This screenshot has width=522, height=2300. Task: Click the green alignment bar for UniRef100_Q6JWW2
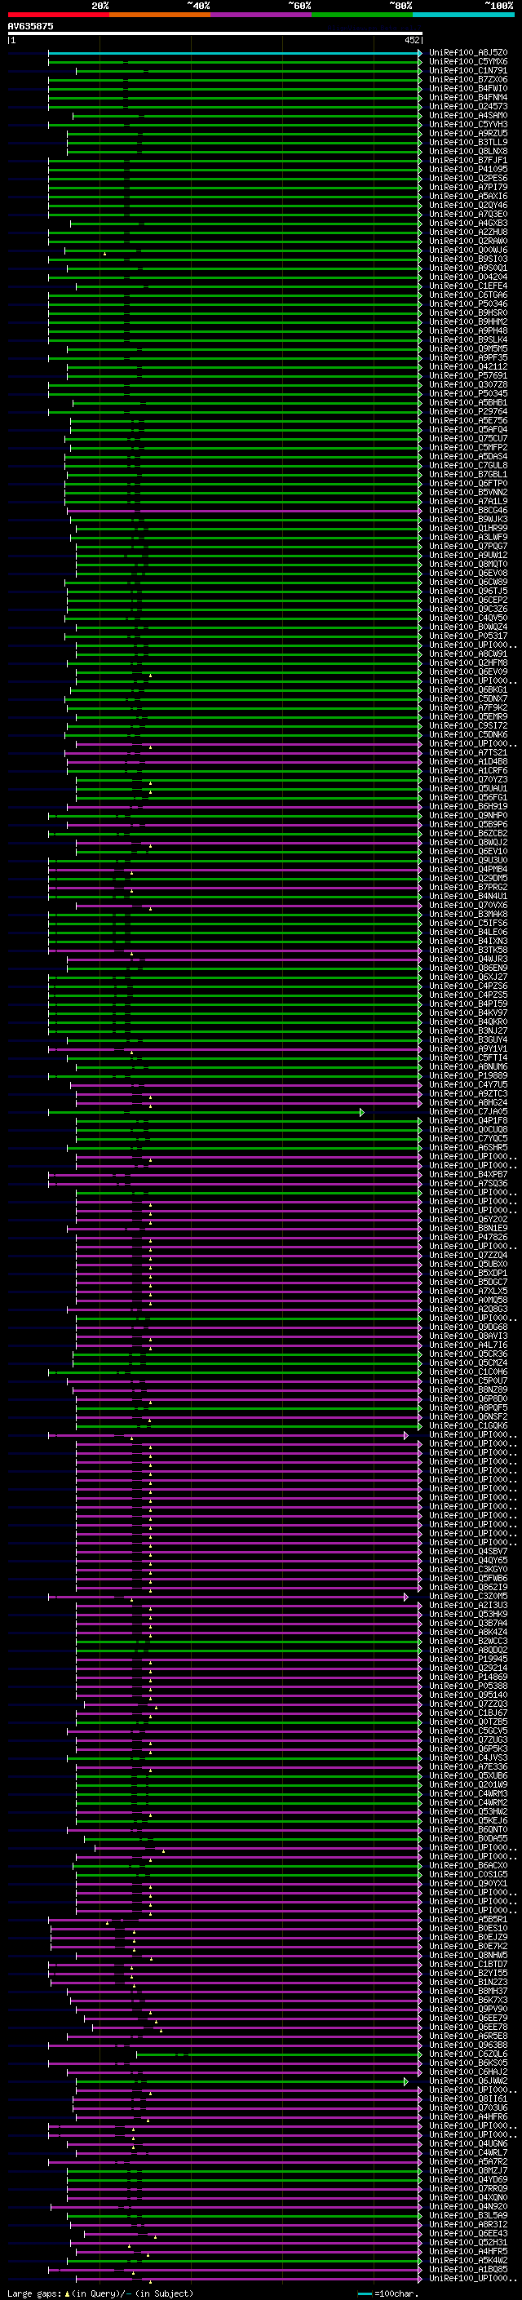(x=241, y=2081)
